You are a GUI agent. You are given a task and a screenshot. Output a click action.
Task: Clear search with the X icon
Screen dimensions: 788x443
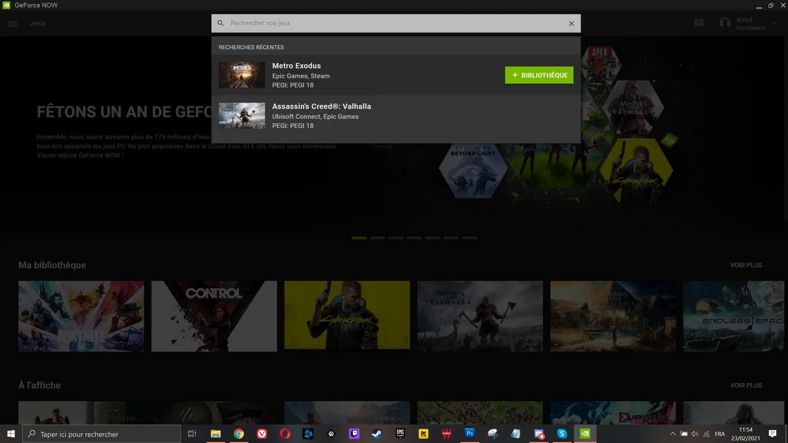(x=571, y=24)
